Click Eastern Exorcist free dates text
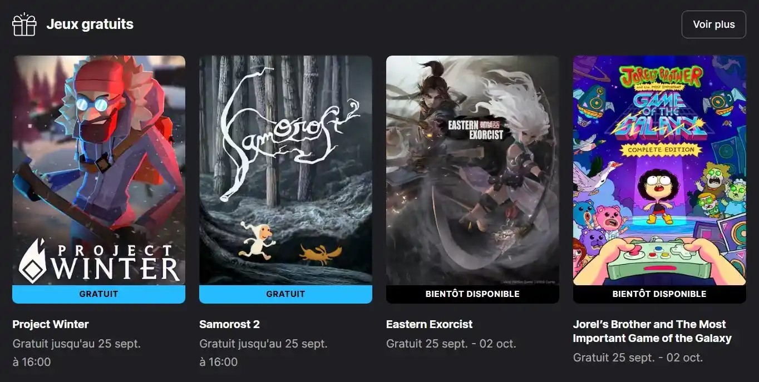 451,344
